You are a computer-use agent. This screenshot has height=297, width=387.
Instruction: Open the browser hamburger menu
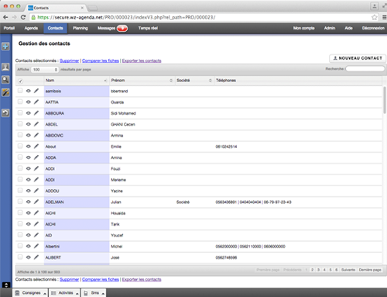(x=384, y=17)
